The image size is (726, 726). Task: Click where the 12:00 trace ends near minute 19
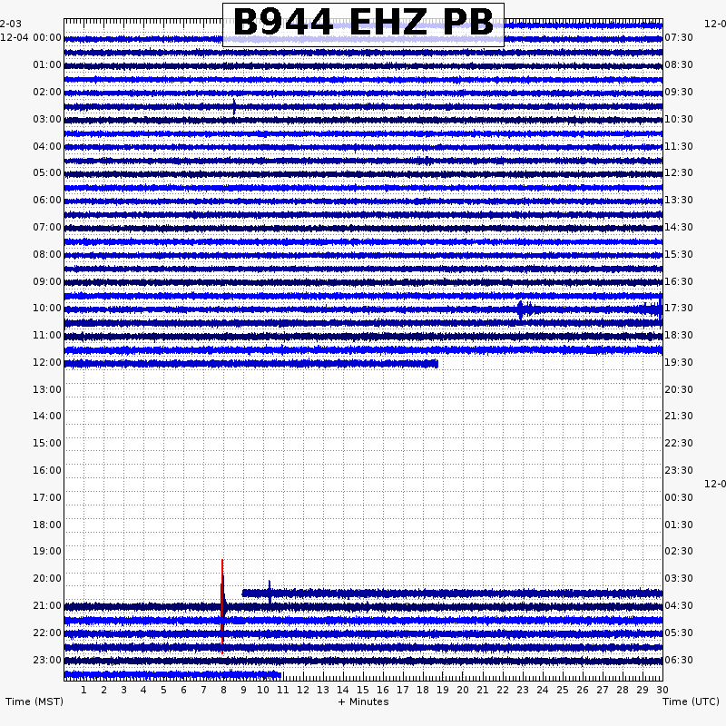(x=437, y=364)
